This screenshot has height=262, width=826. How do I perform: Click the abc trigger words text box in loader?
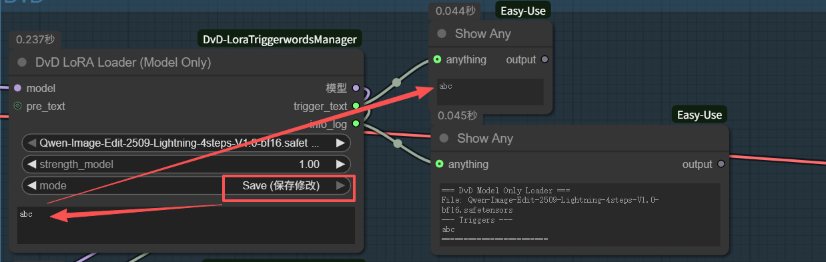(186, 225)
